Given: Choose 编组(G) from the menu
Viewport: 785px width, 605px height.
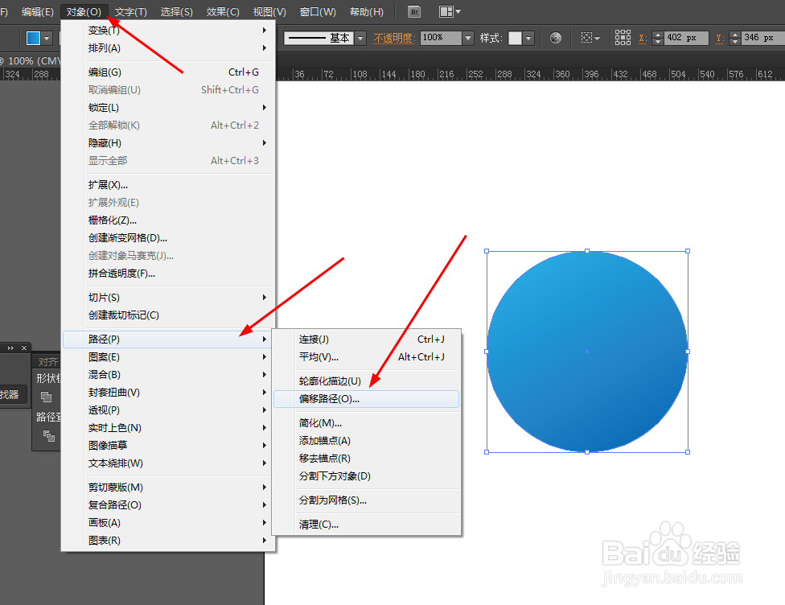Looking at the screenshot, I should [x=168, y=72].
